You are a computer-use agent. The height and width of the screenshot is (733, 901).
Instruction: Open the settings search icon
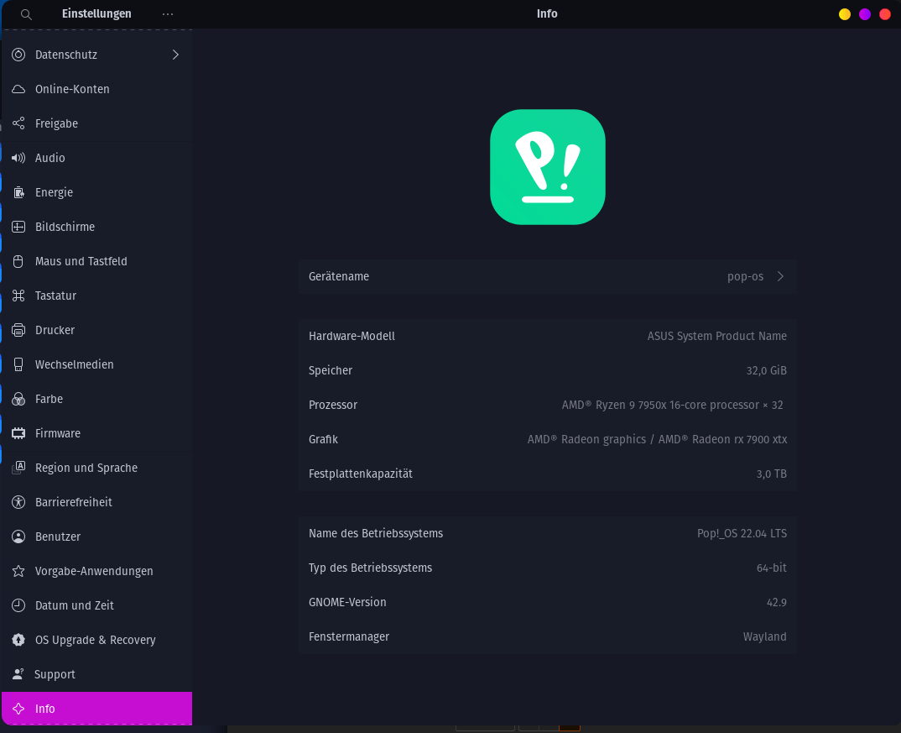click(x=26, y=14)
